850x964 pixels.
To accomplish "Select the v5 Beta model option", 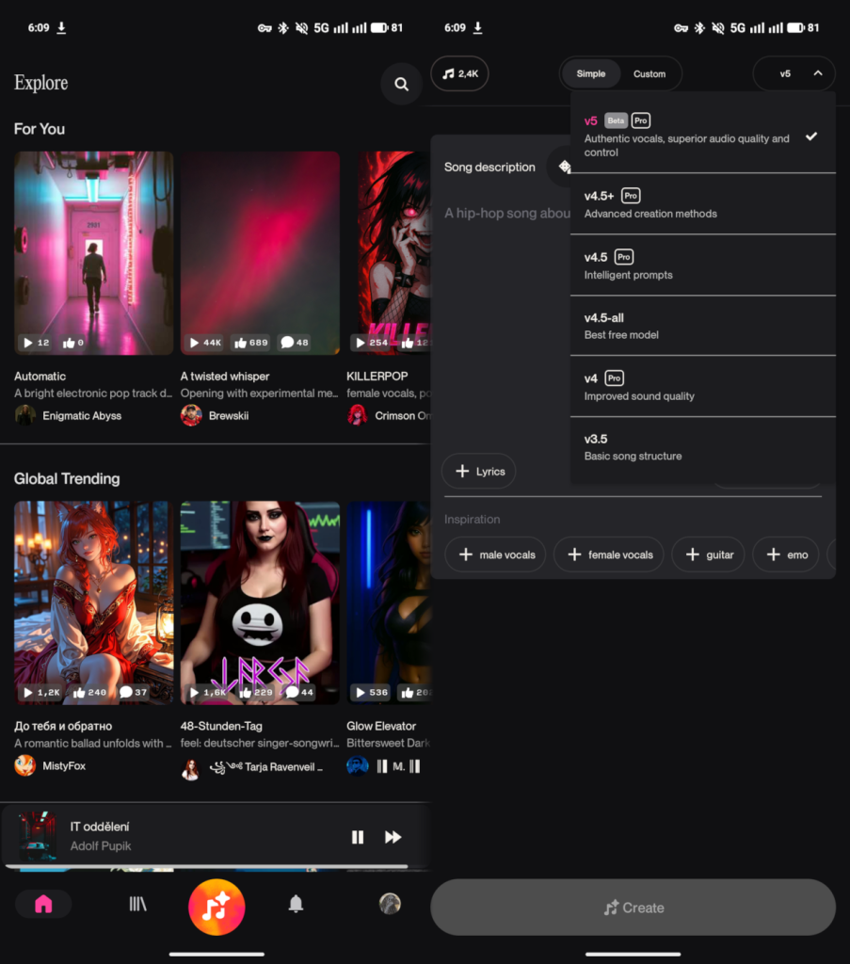I will coord(701,135).
